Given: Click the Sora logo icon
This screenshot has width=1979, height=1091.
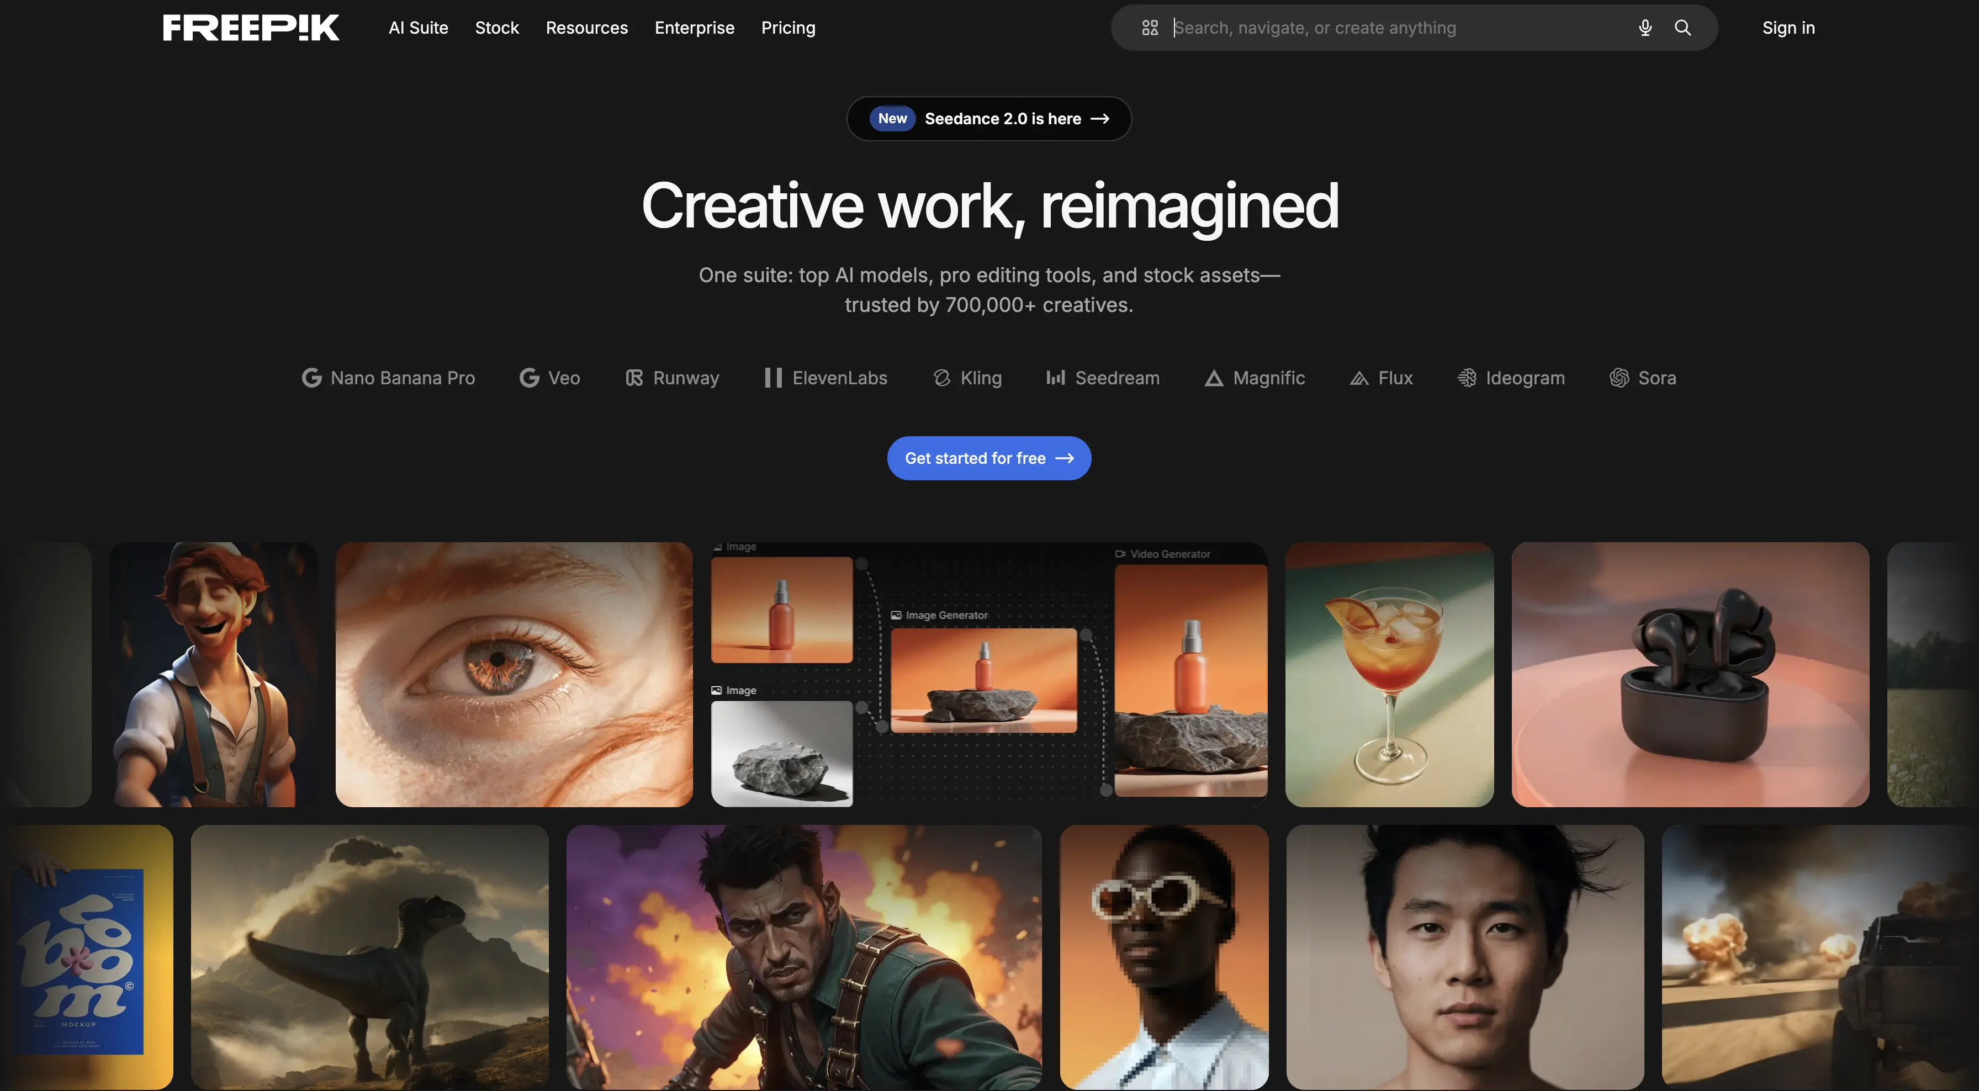Looking at the screenshot, I should point(1618,378).
